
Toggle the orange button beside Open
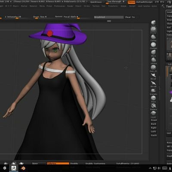(x=58, y=163)
